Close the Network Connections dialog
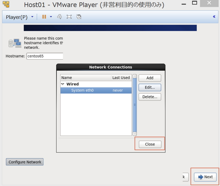Screen dimensions: 220x186 (150, 144)
